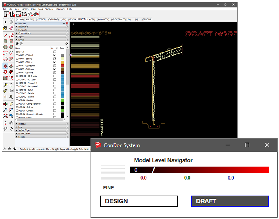The width and height of the screenshot is (279, 219).
Task: Pick the Follow Me tool
Action: point(11,72)
